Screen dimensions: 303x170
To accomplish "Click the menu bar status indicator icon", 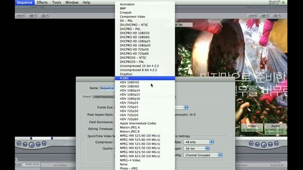I will pos(283,2).
